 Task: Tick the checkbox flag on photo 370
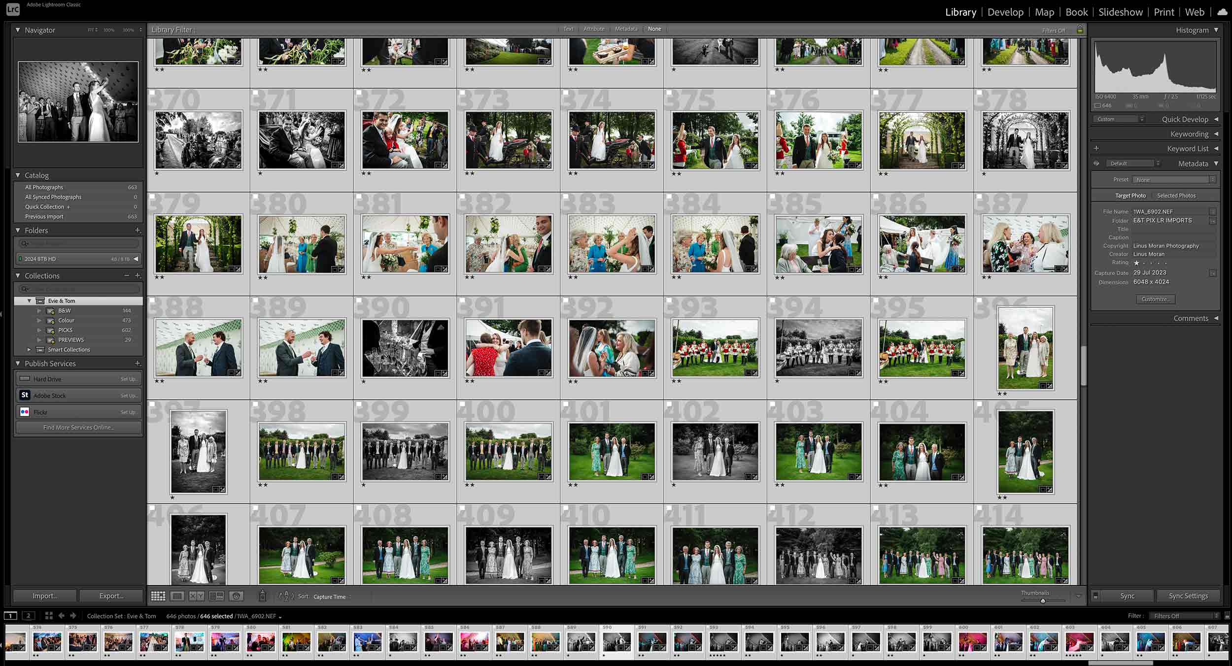[x=152, y=93]
